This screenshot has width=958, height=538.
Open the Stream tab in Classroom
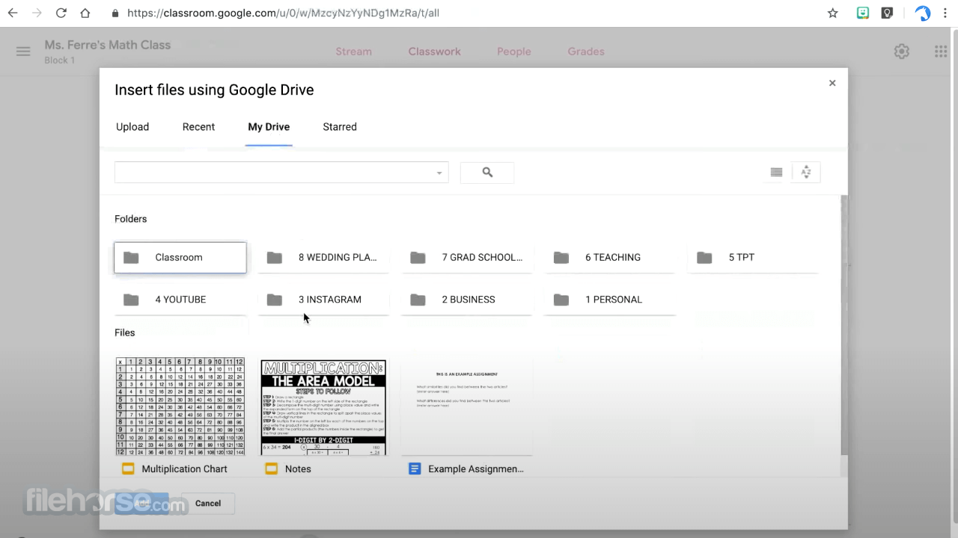(x=353, y=52)
